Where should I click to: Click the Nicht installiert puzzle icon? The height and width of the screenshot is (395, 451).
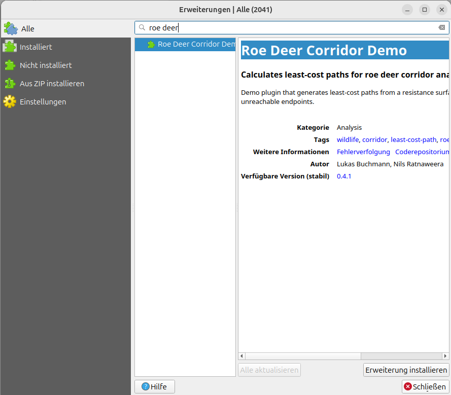click(10, 65)
